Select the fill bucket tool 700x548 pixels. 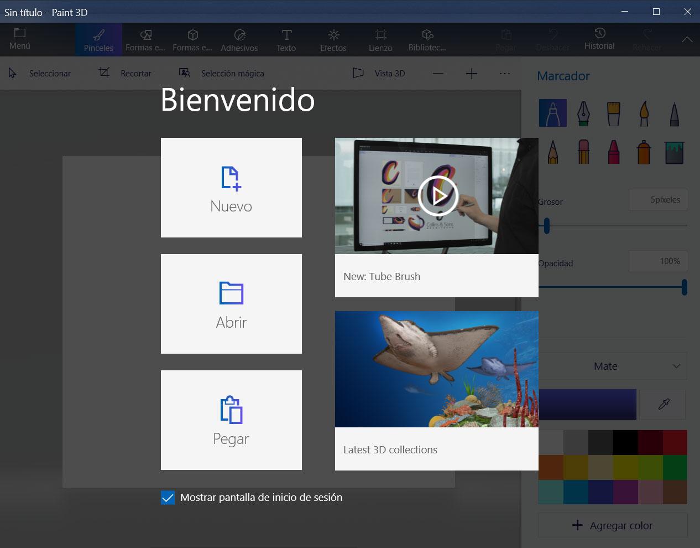pyautogui.click(x=675, y=152)
